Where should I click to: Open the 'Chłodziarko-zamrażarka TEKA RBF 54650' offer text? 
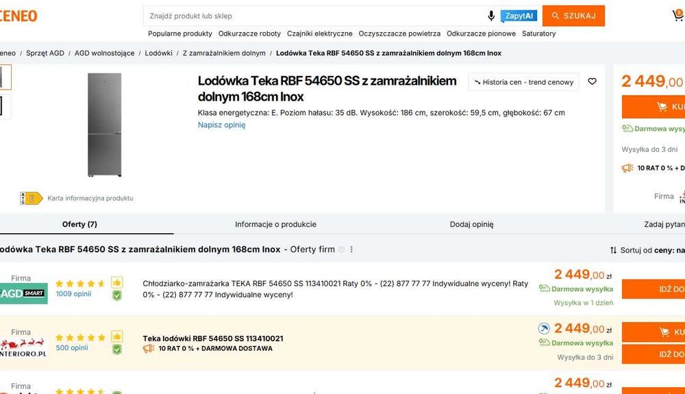coord(336,289)
